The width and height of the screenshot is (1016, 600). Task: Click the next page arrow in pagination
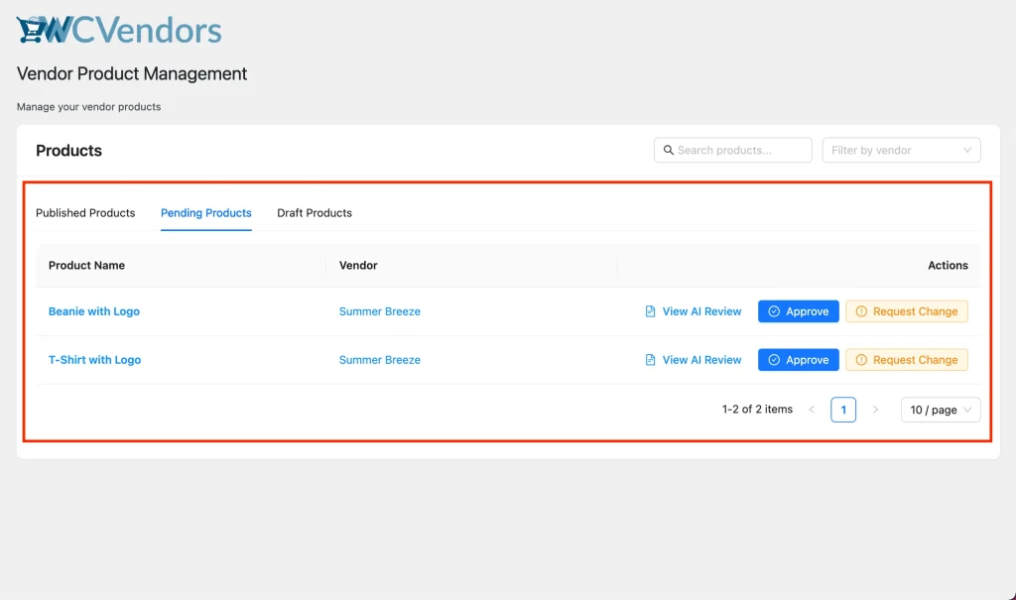click(875, 409)
